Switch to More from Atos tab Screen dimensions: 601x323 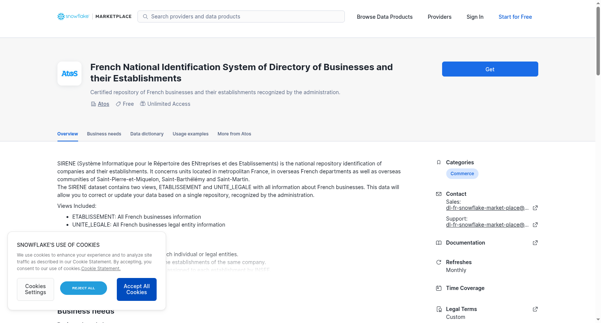click(x=234, y=134)
